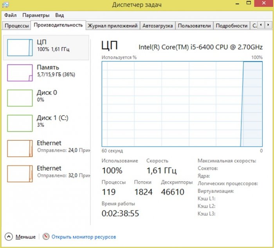Open the Диск 0 performance graph
Viewport: 274px width, 248px height.
[x=20, y=98]
